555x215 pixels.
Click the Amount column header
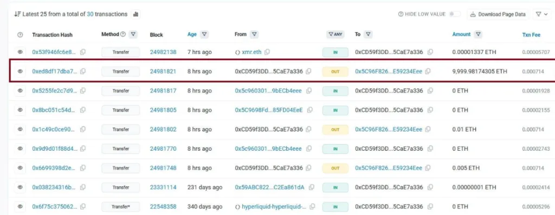click(x=461, y=34)
